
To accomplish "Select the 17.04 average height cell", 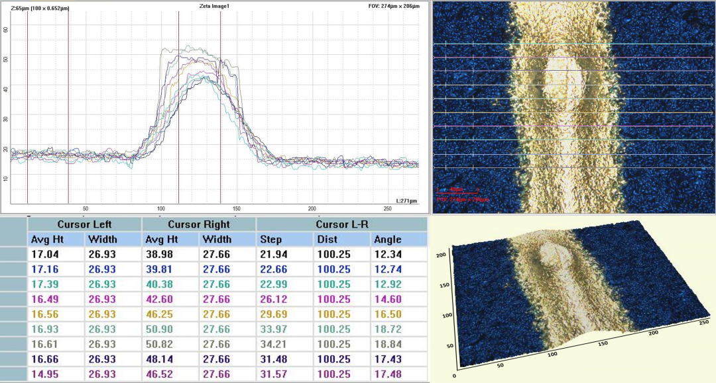I will point(56,254).
